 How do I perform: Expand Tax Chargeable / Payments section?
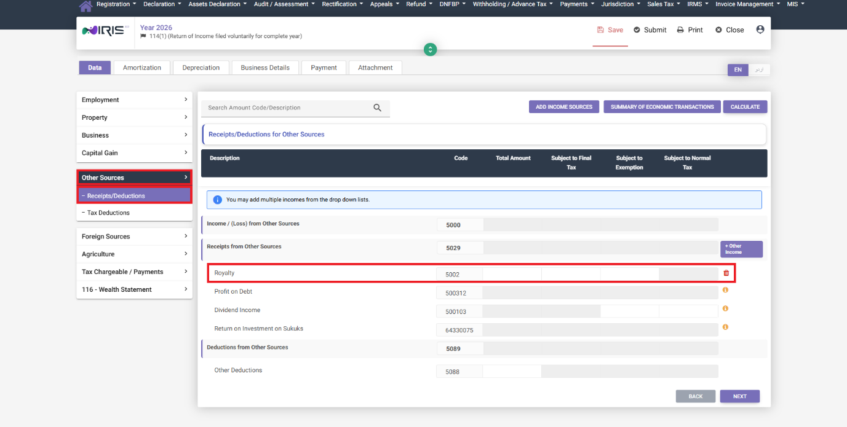(x=135, y=272)
